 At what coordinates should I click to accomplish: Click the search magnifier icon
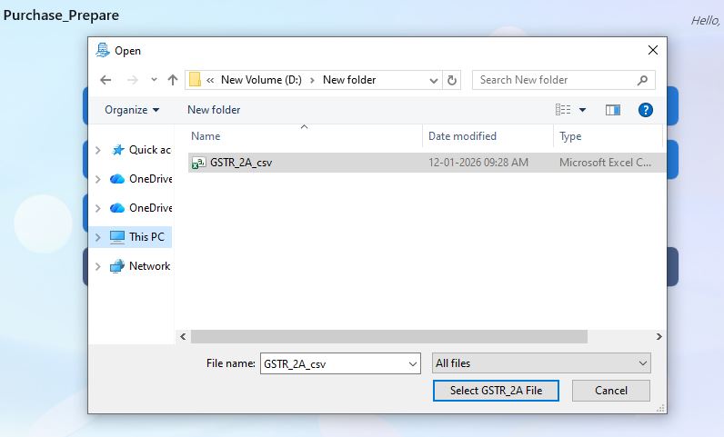click(643, 80)
